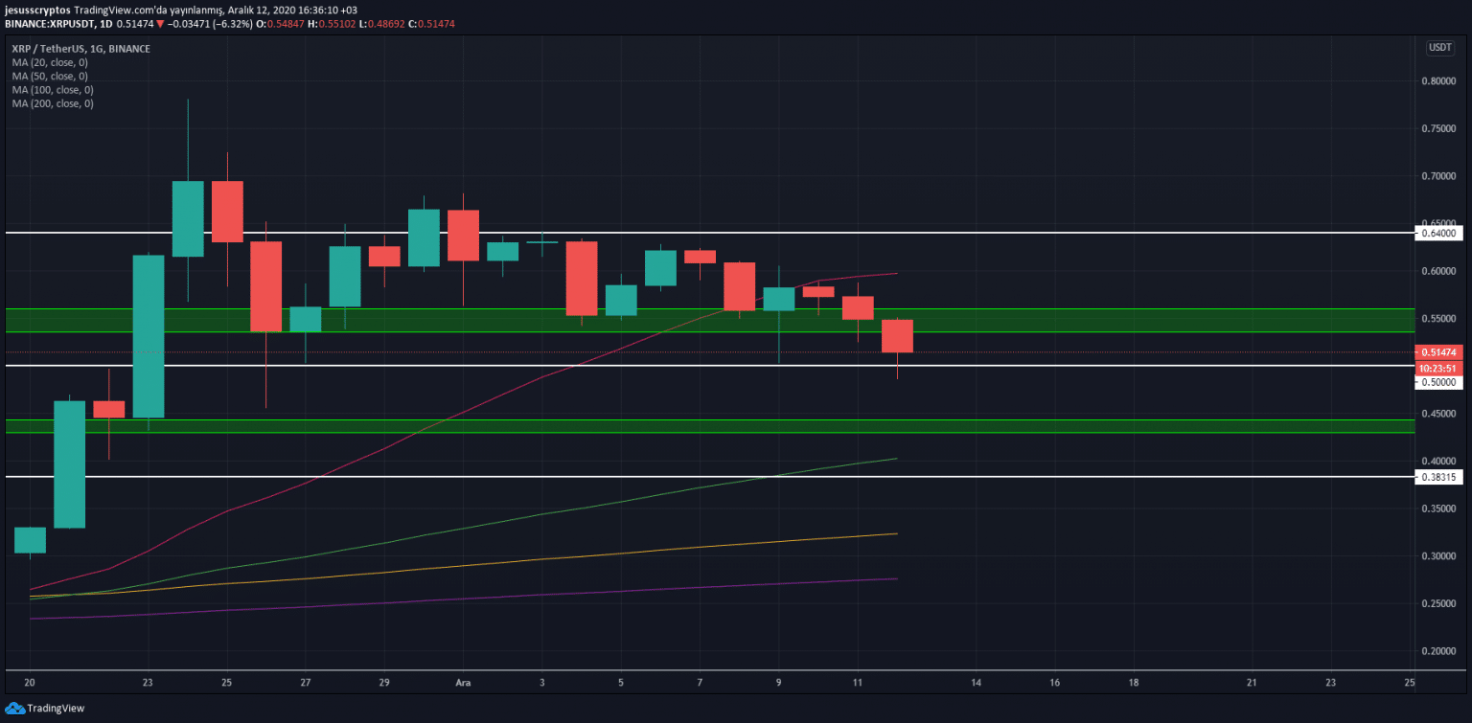The image size is (1472, 723).
Task: Open the USDT currency selector
Action: tap(1439, 48)
